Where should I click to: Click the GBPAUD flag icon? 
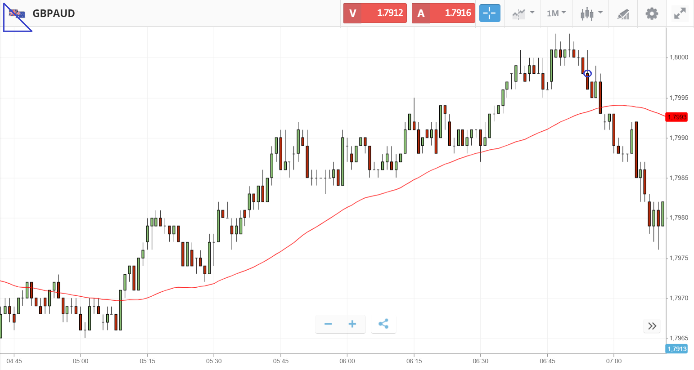coord(17,13)
